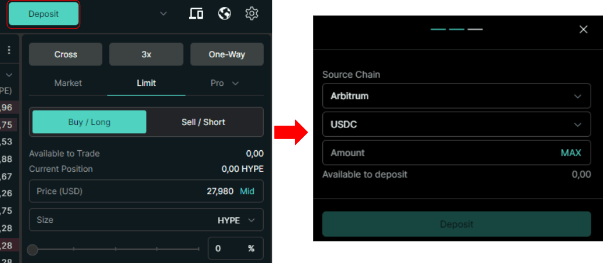The image size is (603, 263).
Task: Open the Arbitrum source chain dropdown
Action: coord(456,96)
